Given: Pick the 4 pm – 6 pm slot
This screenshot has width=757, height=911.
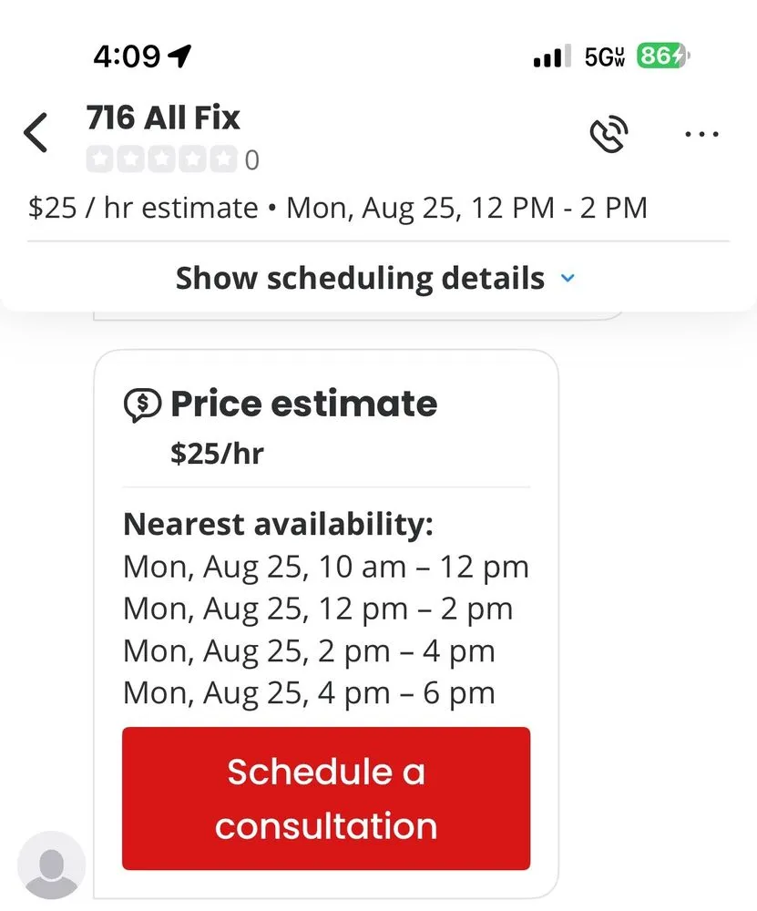Looking at the screenshot, I should coord(309,693).
